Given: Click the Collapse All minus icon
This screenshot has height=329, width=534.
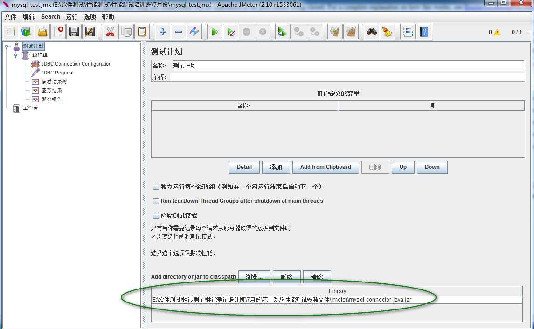Looking at the screenshot, I should tap(179, 32).
